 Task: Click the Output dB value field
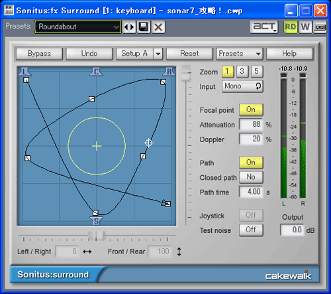(x=292, y=230)
